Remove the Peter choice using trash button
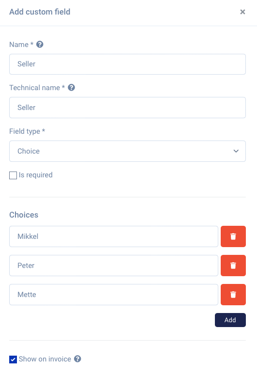The height and width of the screenshot is (376, 257). tap(233, 266)
